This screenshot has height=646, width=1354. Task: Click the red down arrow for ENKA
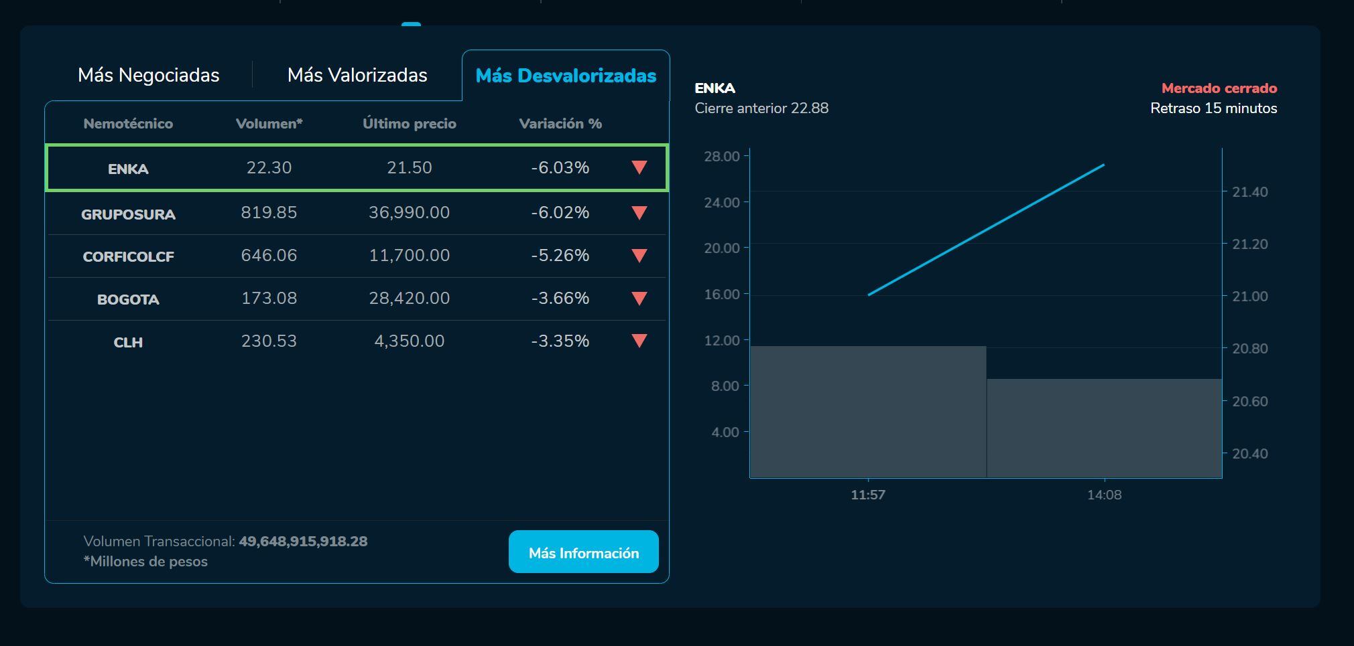point(639,167)
